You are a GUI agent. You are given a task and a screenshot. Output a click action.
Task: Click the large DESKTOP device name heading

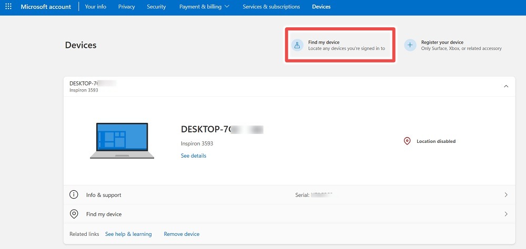222,129
